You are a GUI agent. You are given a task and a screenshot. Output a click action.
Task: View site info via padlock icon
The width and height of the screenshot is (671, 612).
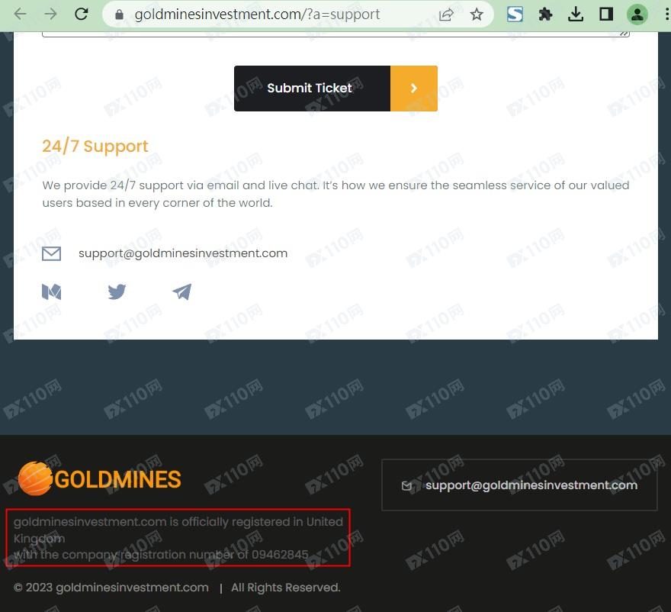point(118,14)
